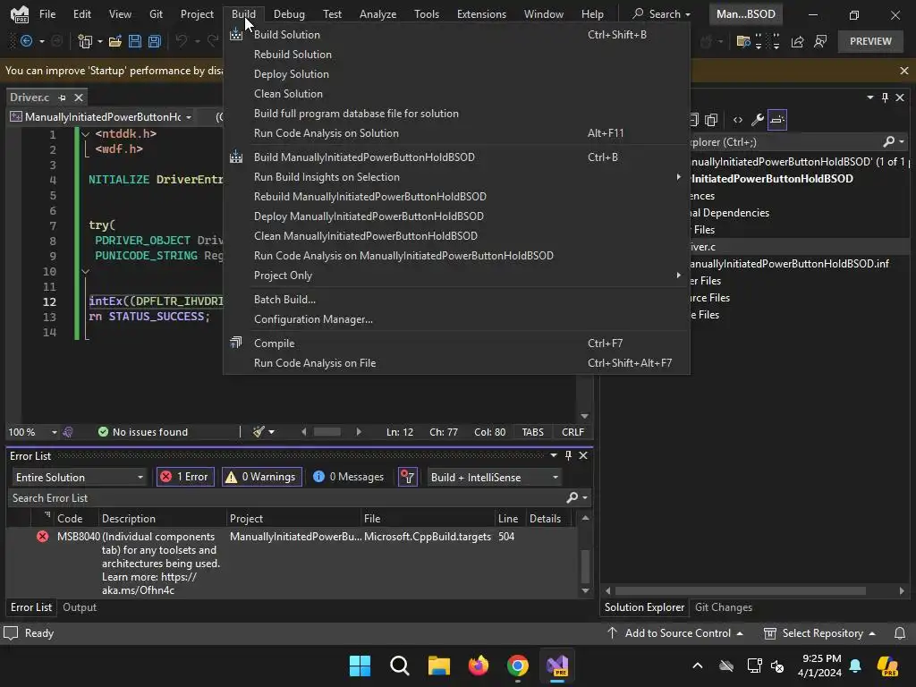The width and height of the screenshot is (916, 687).
Task: Open Google Chrome from taskbar
Action: (518, 666)
